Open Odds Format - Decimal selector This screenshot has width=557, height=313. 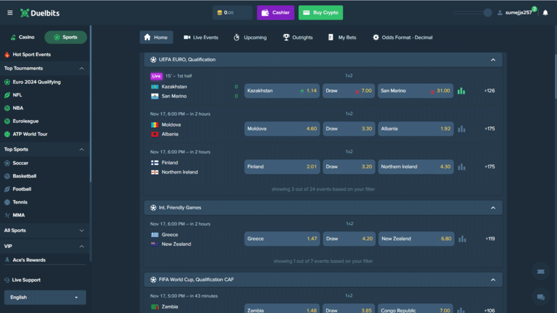point(402,37)
